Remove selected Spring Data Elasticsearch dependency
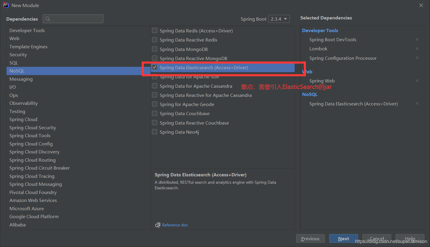 pos(417,103)
